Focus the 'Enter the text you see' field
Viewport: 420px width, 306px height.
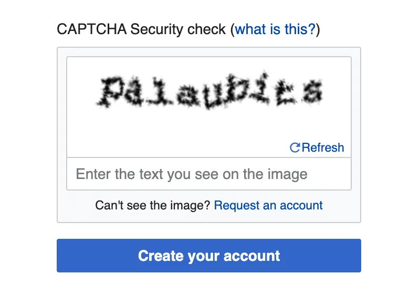209,174
